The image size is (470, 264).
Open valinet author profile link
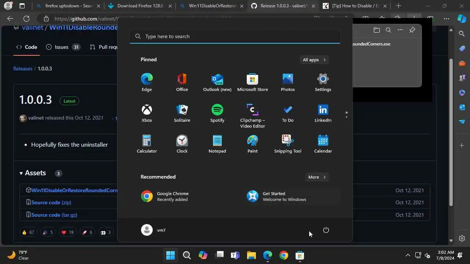pyautogui.click(x=36, y=118)
